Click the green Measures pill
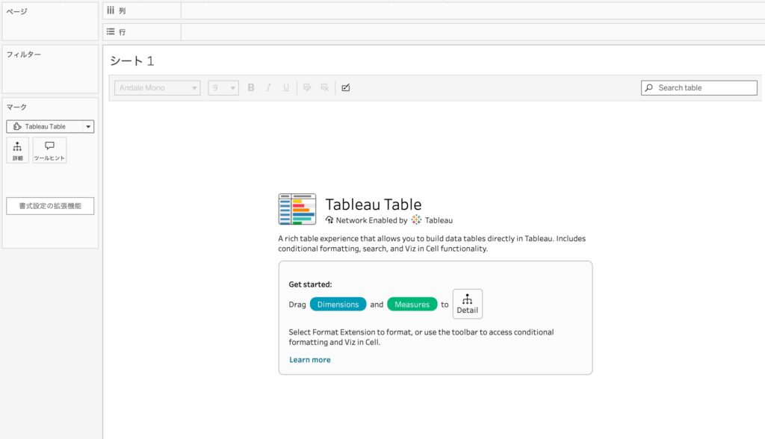Image resolution: width=765 pixels, height=439 pixels. 412,305
